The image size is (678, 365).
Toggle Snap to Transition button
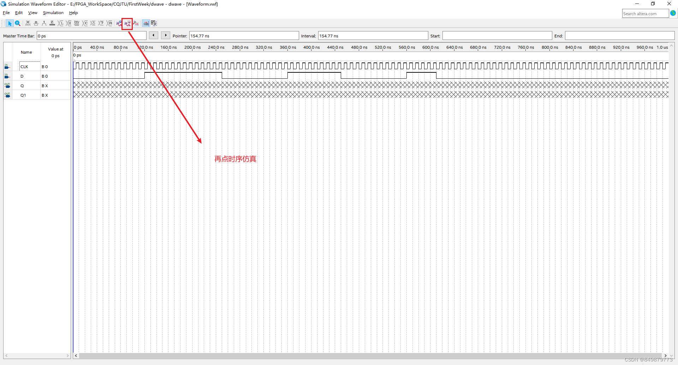point(154,23)
